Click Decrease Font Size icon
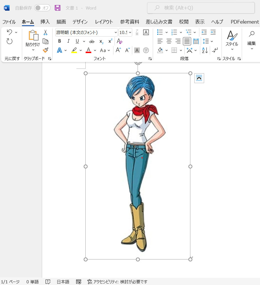Screen dimensions: 260x285 click(127, 50)
